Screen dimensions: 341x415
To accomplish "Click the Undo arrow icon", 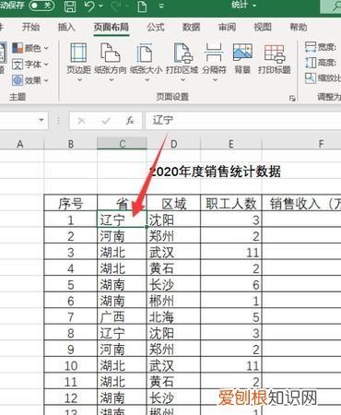I will coord(89,6).
